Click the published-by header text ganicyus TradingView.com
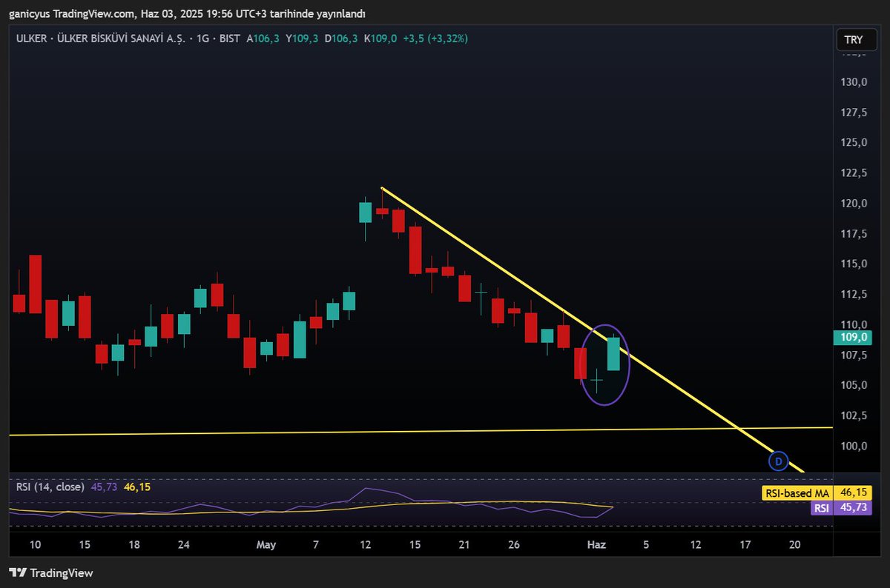Viewport: 890px width, 588px height. click(x=73, y=14)
